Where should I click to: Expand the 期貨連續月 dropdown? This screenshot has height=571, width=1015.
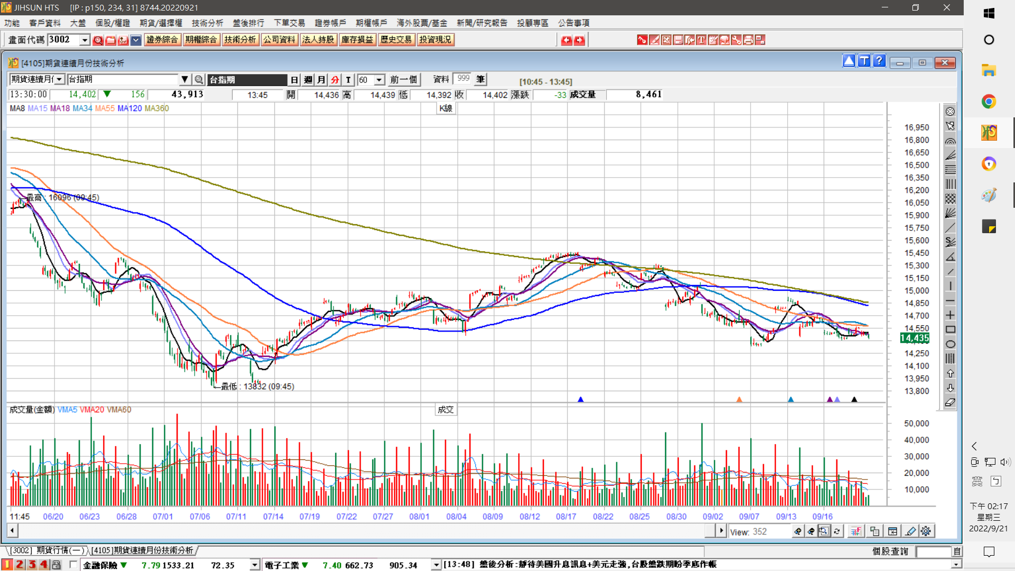point(59,80)
